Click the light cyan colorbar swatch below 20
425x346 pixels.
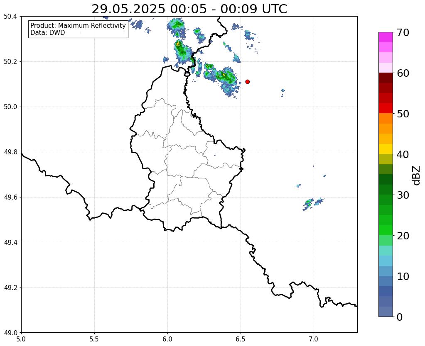(x=386, y=251)
